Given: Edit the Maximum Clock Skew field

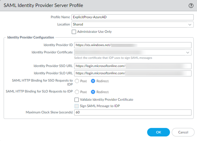Looking at the screenshot, I should coord(133,112).
